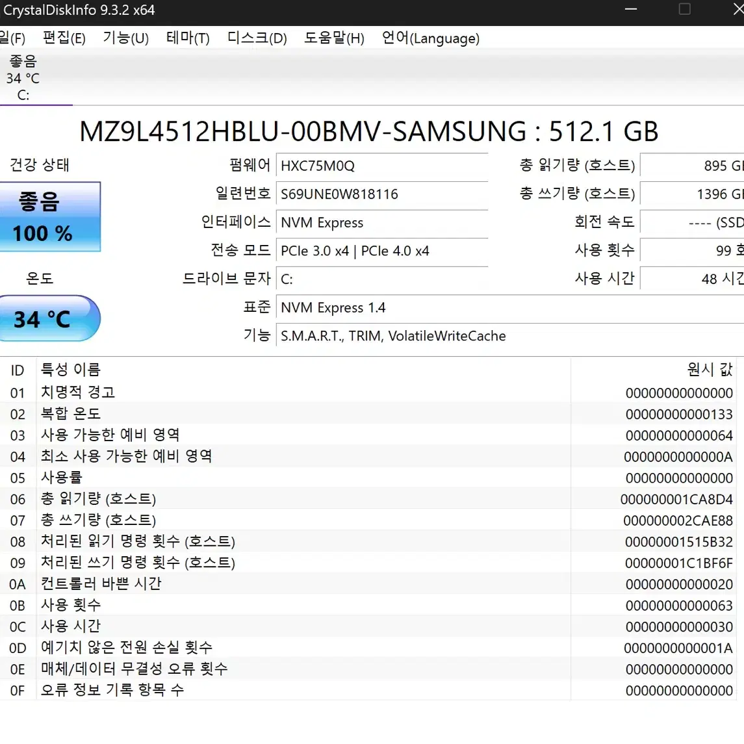Select the 0C 사용 시간 row
Screen dimensions: 744x744
[x=368, y=626]
